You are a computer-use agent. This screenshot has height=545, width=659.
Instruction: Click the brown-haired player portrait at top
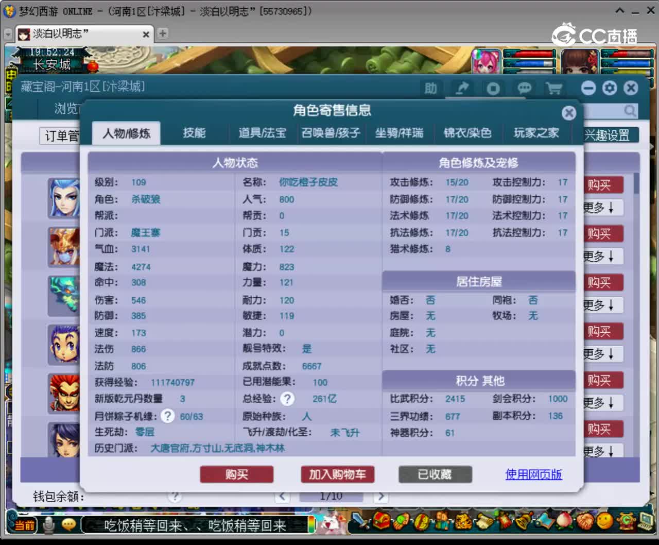(x=580, y=62)
